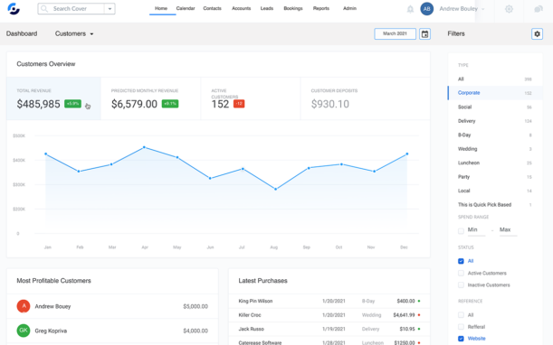Go to the Home tab

click(161, 8)
